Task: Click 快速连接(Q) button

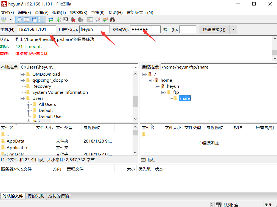Action: point(214,29)
